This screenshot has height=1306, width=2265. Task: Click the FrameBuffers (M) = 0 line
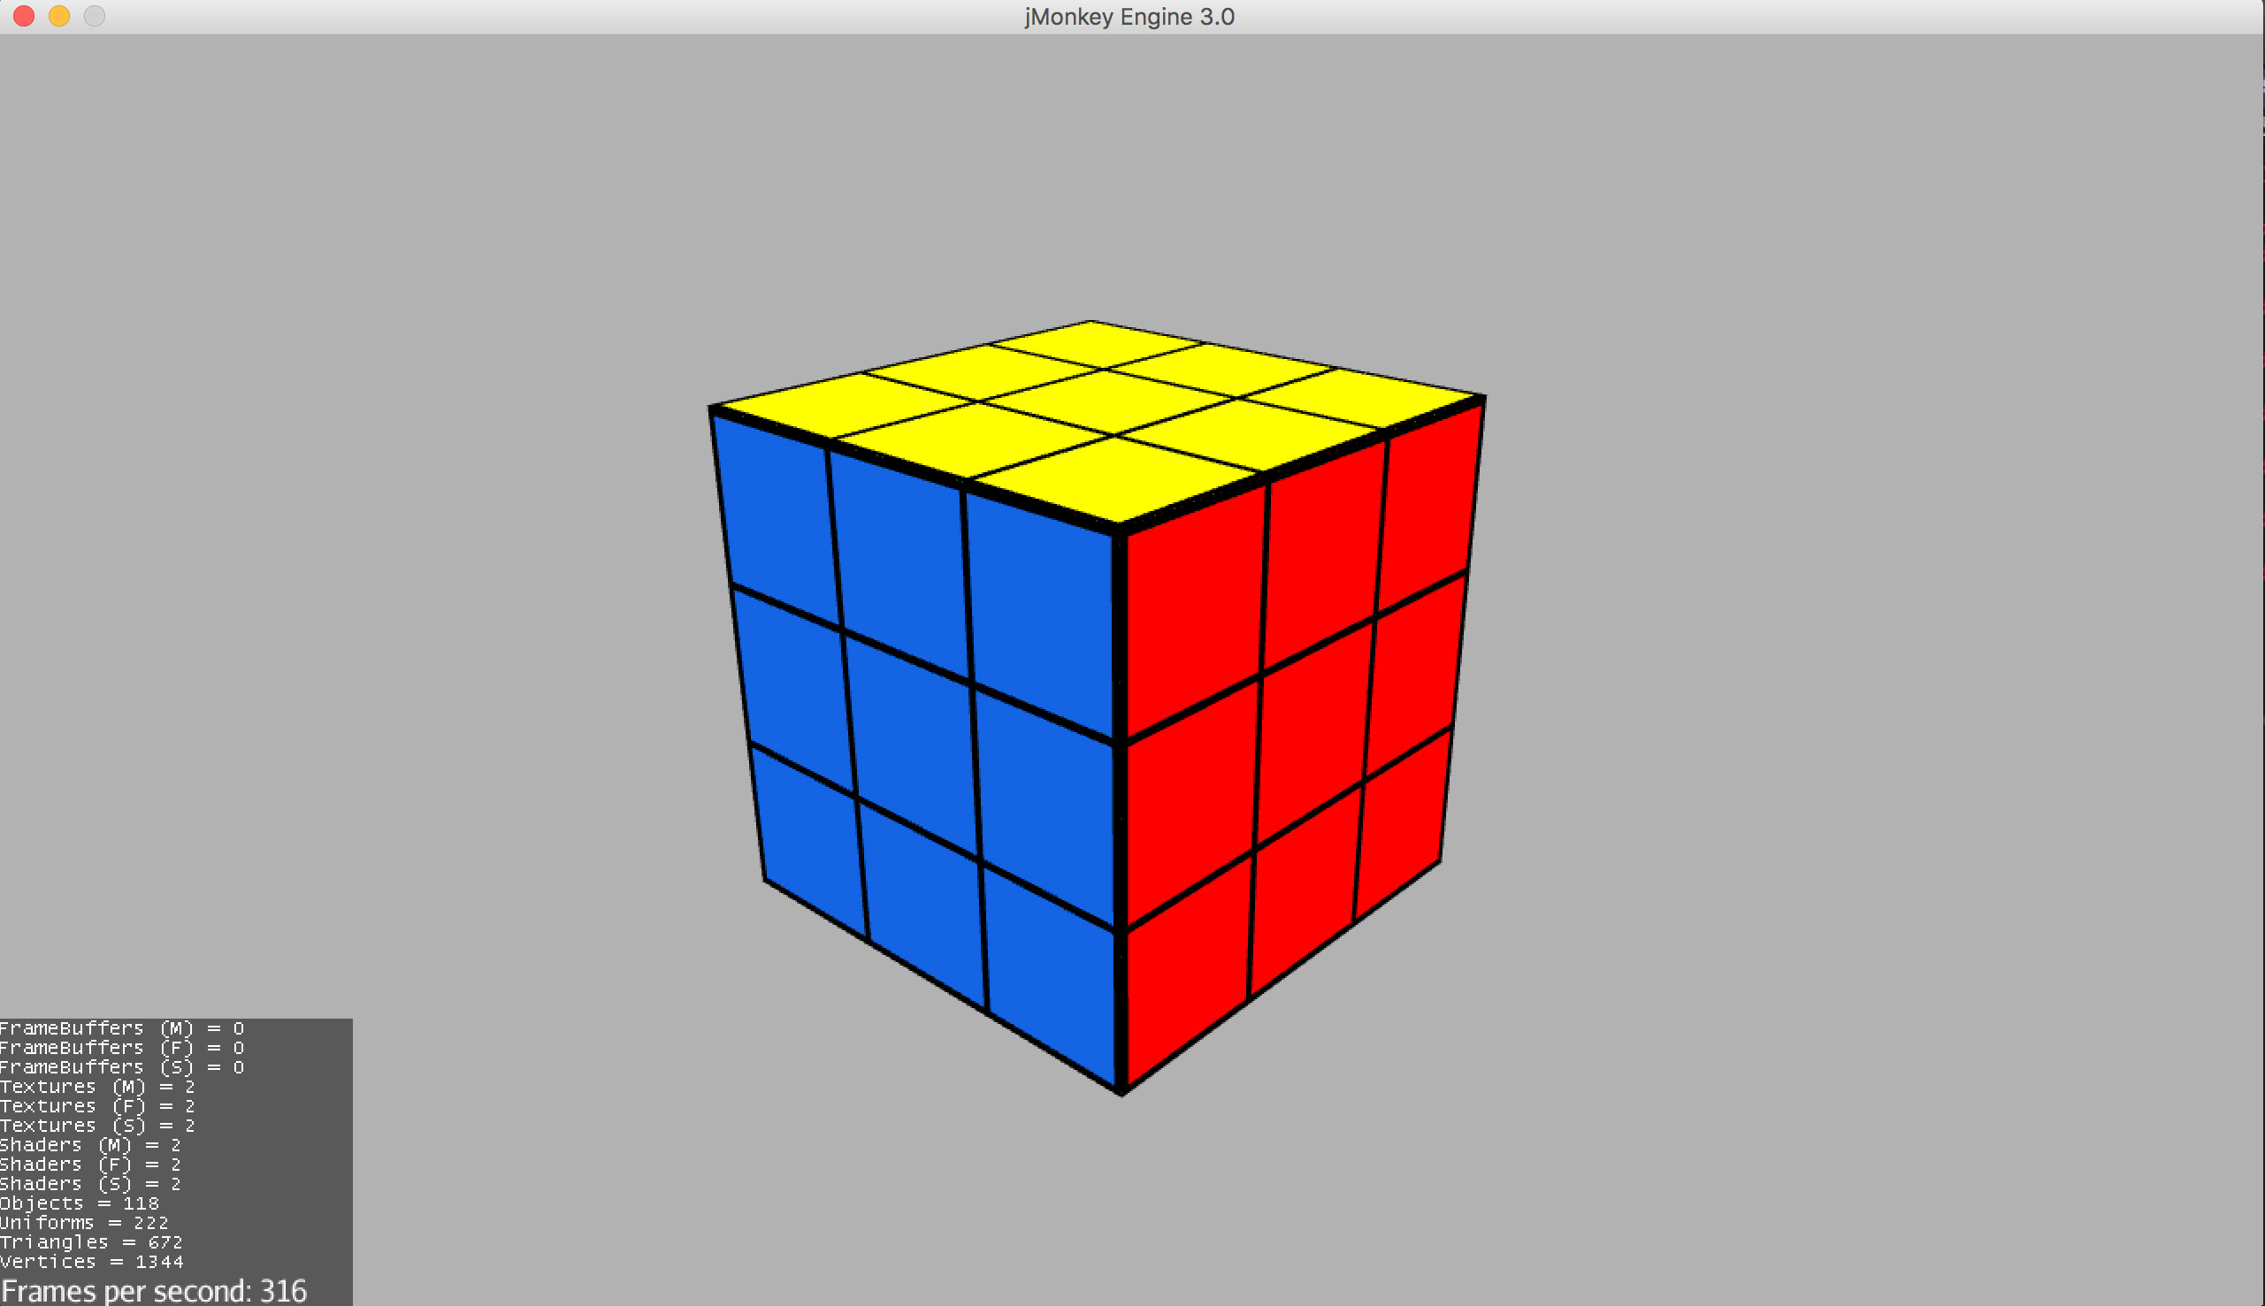122,1028
